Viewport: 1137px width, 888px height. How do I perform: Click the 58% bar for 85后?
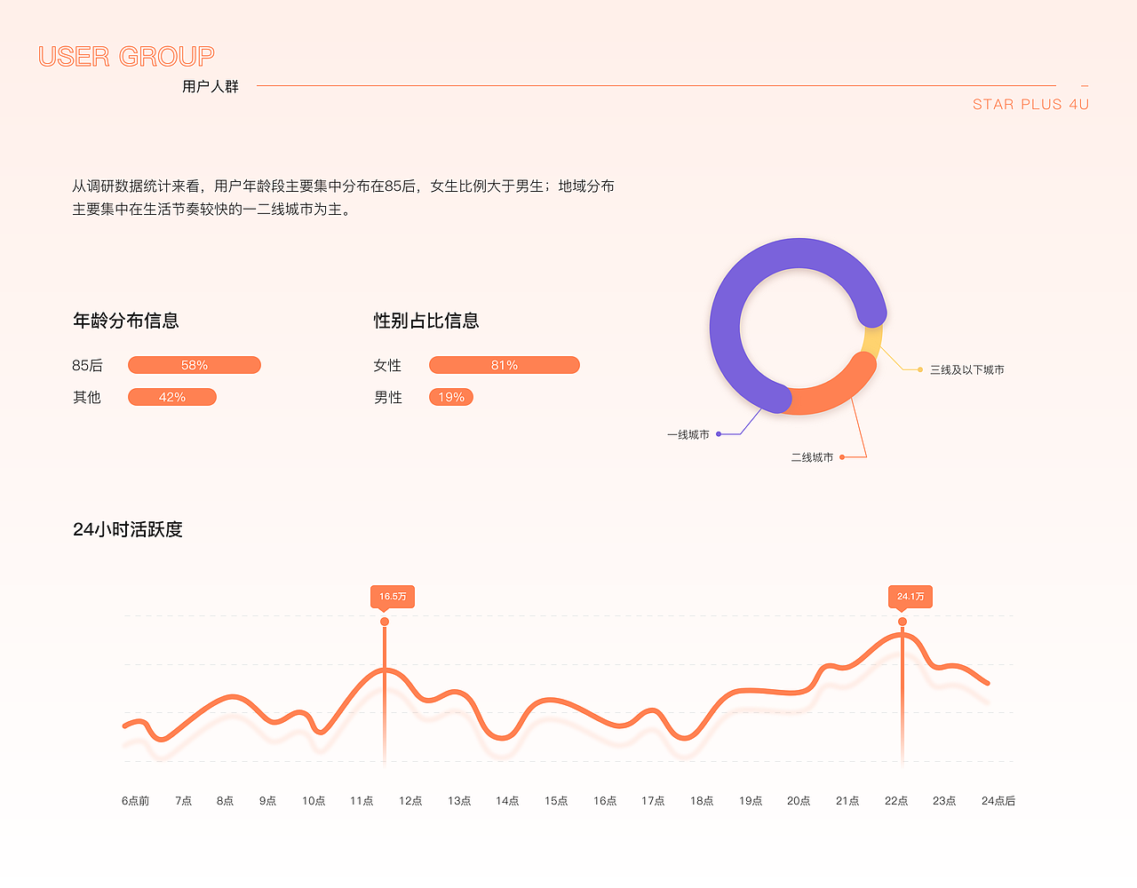[194, 365]
